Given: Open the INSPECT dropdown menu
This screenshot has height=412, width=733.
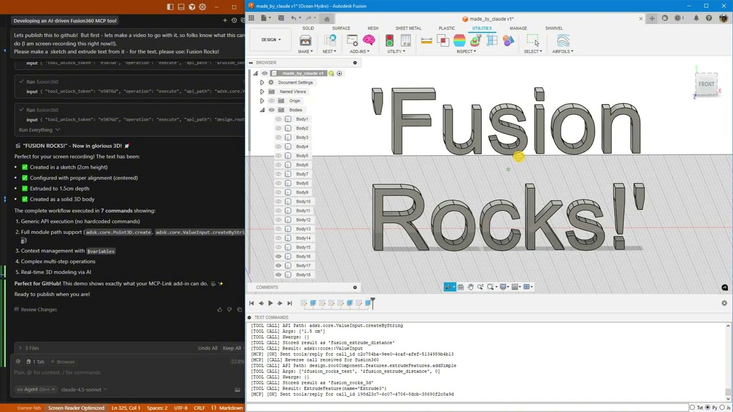Looking at the screenshot, I should click(x=466, y=51).
